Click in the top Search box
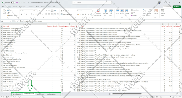The height and width of the screenshot is (98, 182). click(x=92, y=3)
